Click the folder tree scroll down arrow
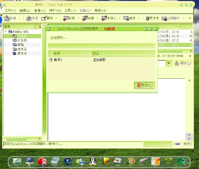This screenshot has width=199, height=169. (44, 134)
